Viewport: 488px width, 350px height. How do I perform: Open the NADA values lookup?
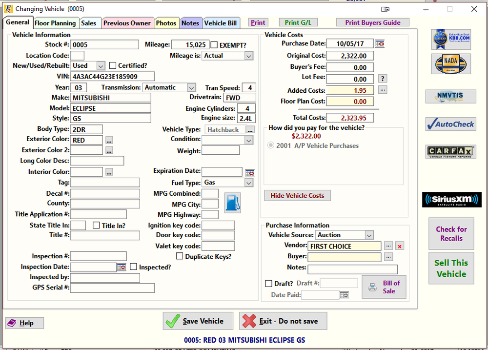click(x=450, y=64)
